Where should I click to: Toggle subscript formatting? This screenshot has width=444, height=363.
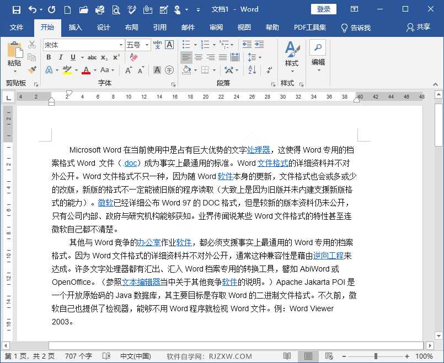coord(104,56)
